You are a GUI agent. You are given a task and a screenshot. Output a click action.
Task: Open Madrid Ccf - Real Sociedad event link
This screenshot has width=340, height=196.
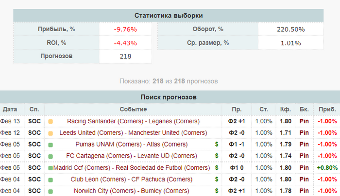pos(132,168)
